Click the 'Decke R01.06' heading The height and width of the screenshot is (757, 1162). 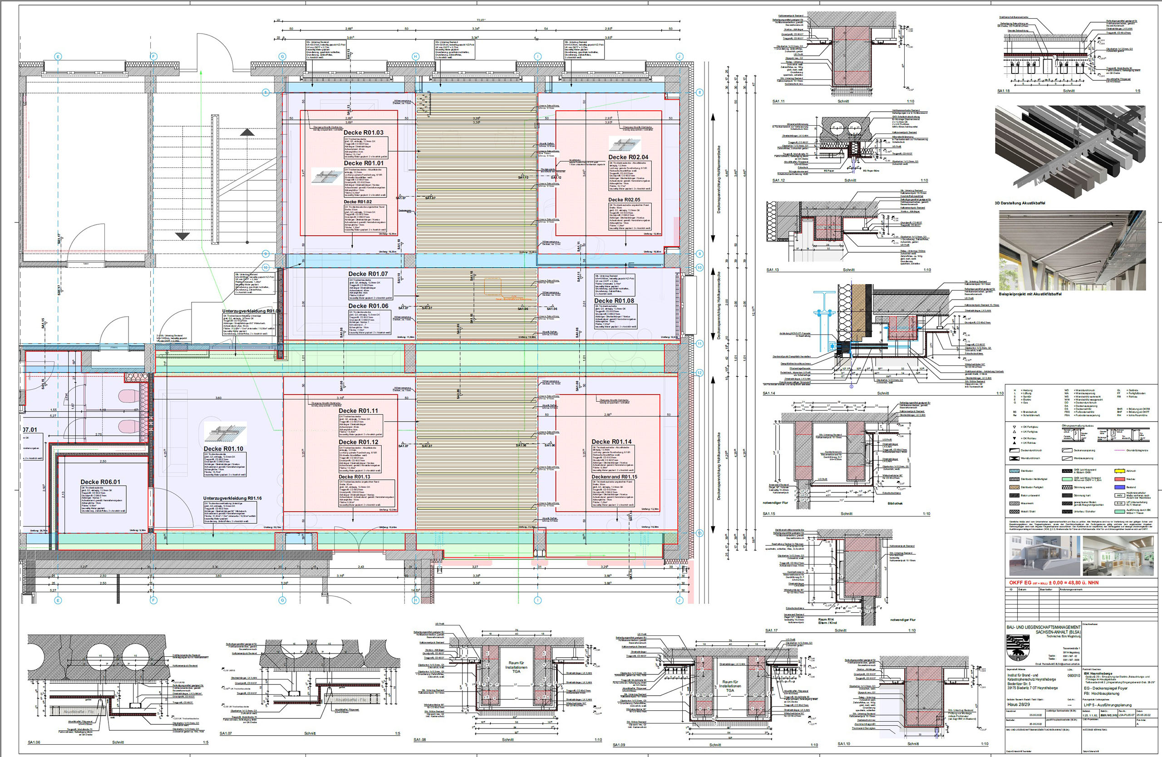[368, 306]
